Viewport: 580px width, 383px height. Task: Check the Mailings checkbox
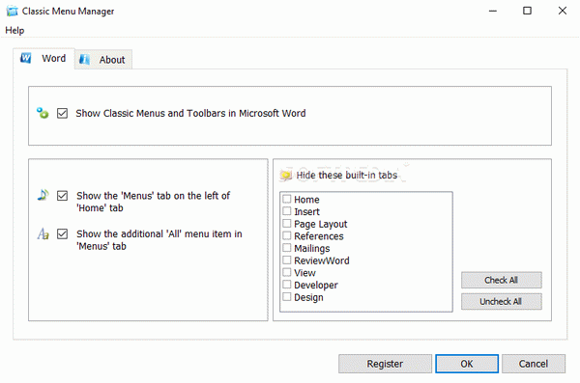[287, 248]
